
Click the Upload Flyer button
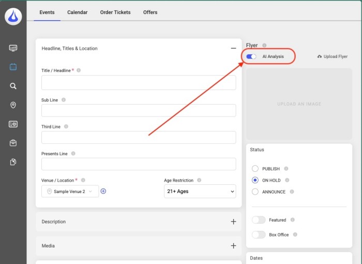[x=333, y=56]
